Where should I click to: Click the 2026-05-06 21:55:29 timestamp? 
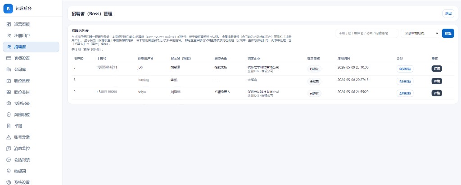pyautogui.click(x=353, y=92)
